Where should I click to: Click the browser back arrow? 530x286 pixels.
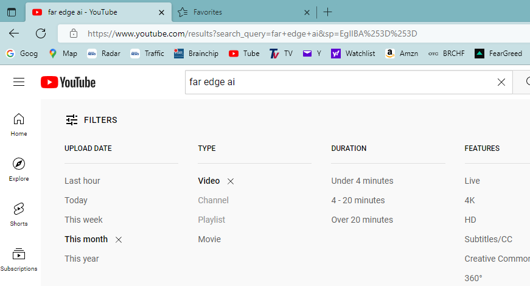(x=14, y=33)
